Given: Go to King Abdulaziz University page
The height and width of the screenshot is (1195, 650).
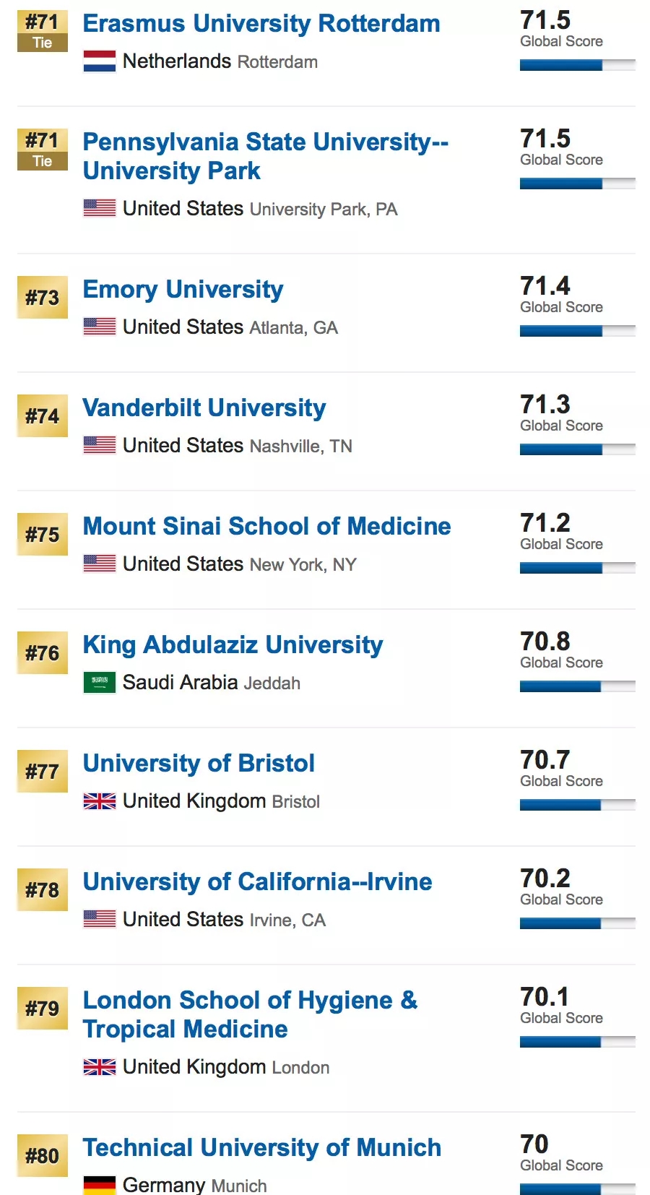Looking at the screenshot, I should [233, 645].
